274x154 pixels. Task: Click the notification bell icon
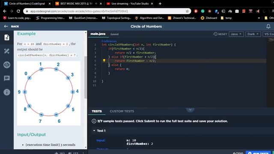pos(268,27)
